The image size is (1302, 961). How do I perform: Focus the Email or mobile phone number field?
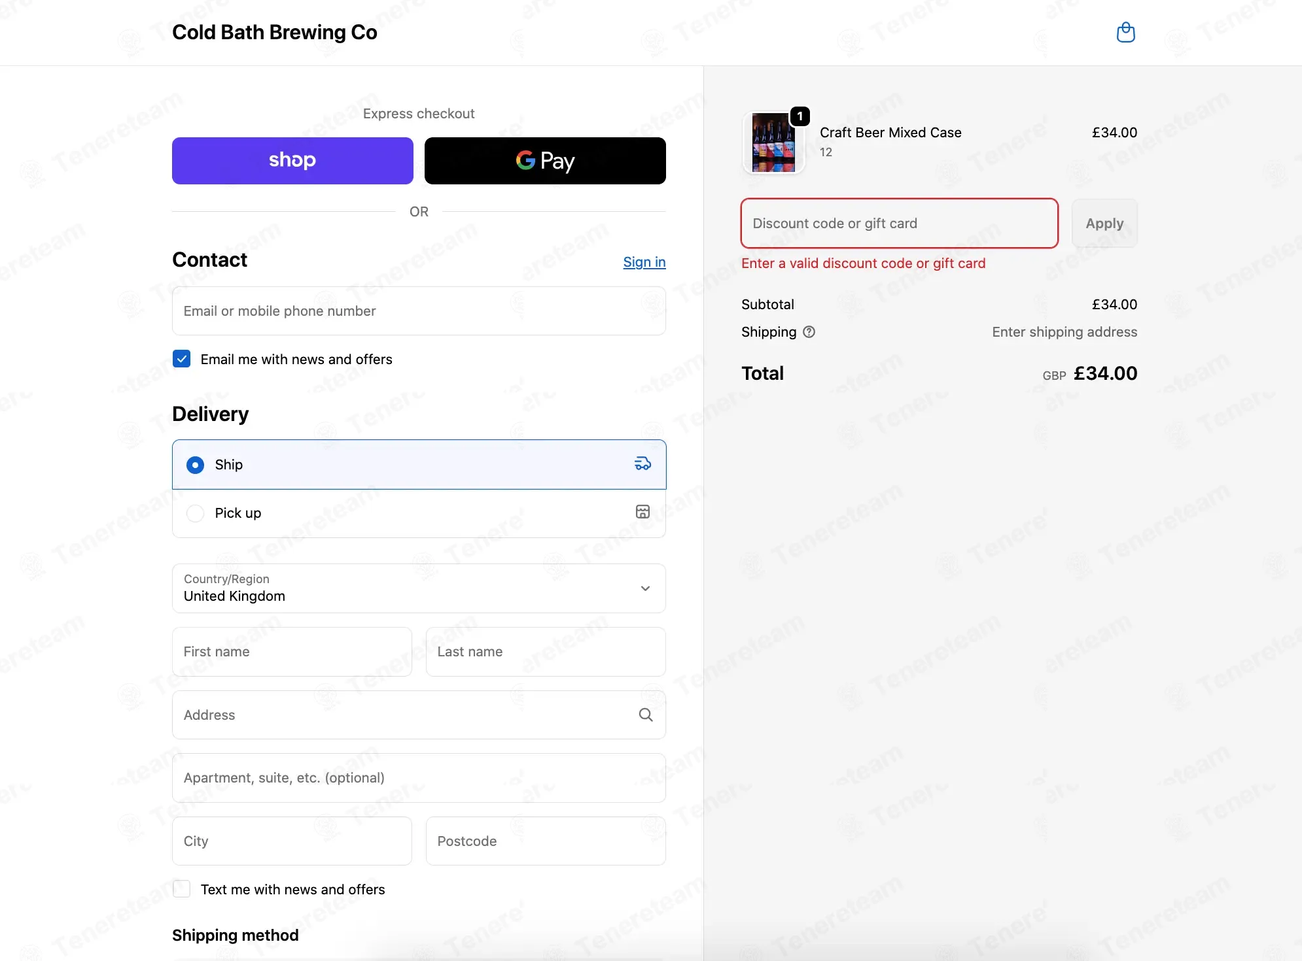tap(419, 311)
